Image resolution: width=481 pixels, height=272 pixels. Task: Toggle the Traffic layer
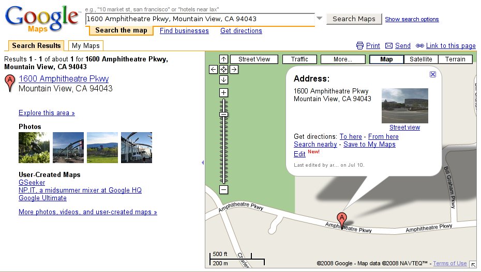[299, 59]
